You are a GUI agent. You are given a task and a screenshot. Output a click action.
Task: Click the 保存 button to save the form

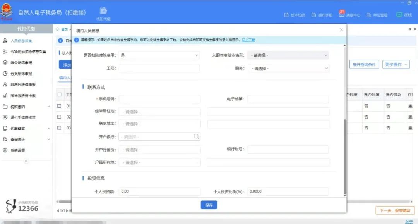click(208, 205)
